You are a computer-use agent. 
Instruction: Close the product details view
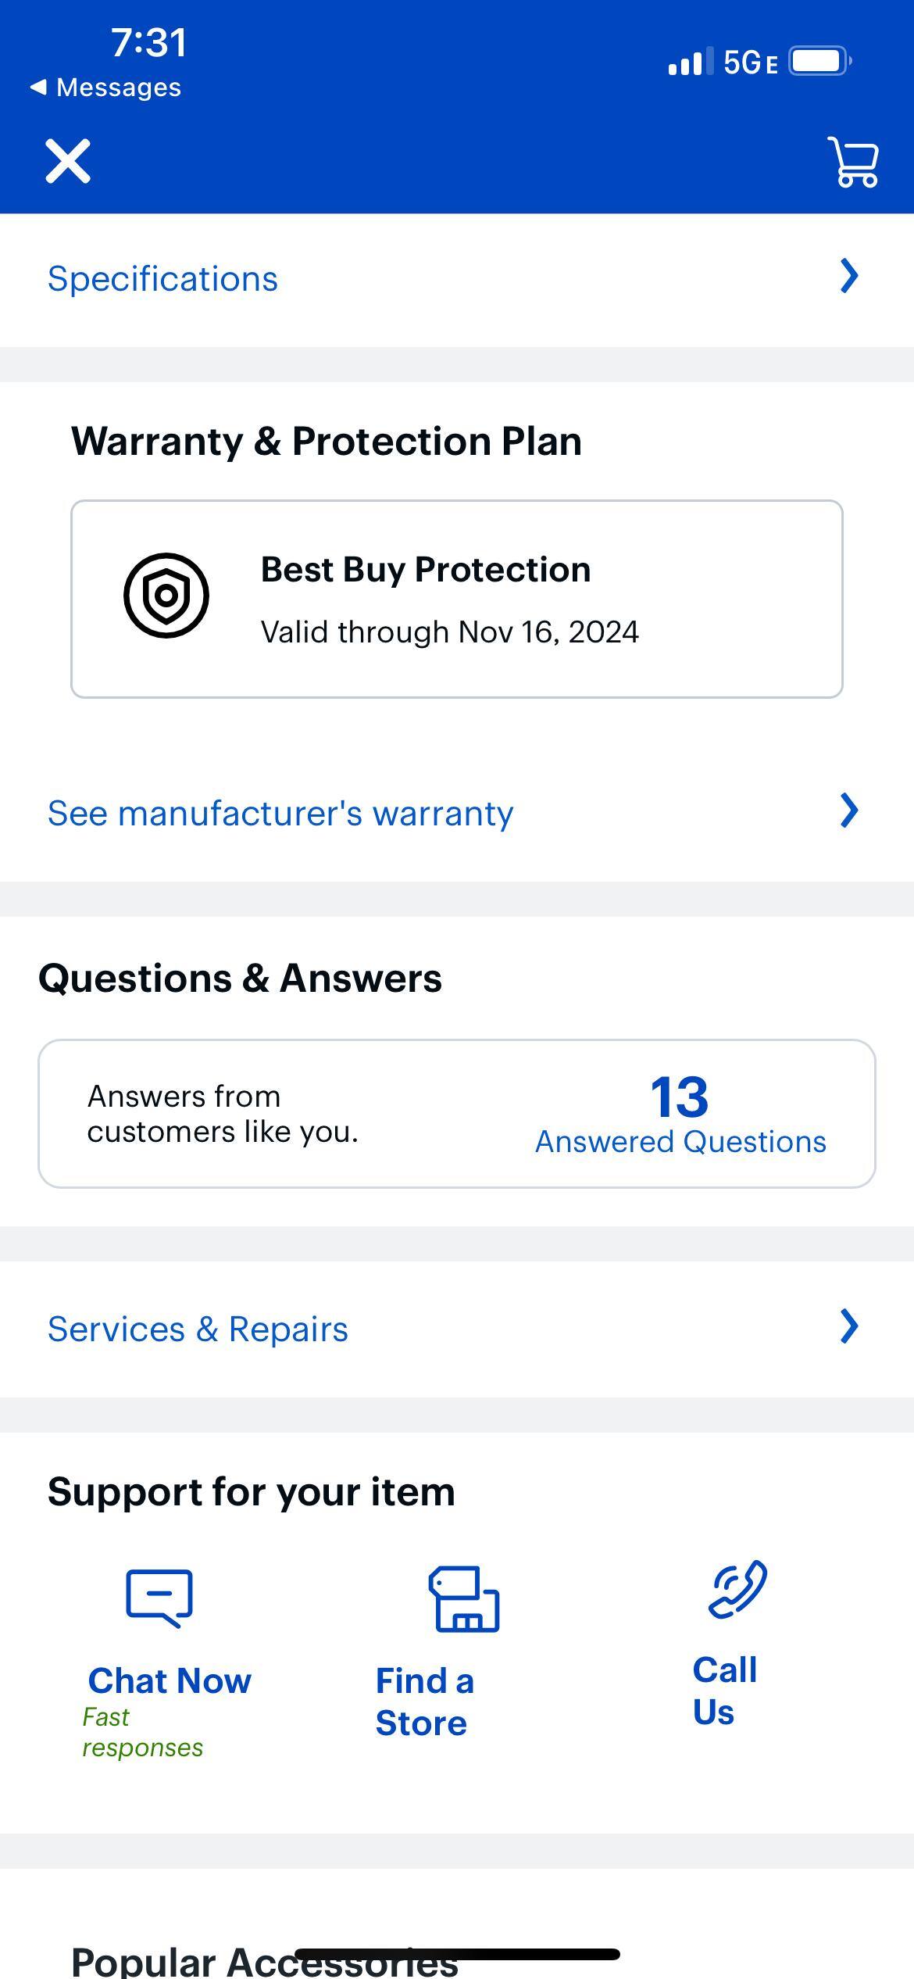pos(67,163)
